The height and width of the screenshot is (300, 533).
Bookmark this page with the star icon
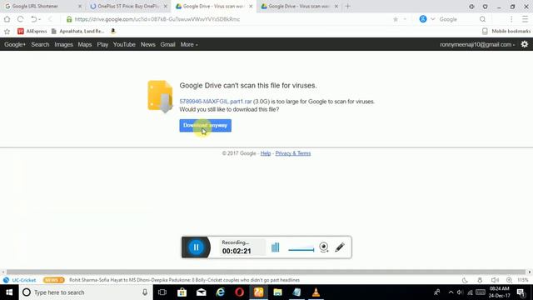click(396, 19)
